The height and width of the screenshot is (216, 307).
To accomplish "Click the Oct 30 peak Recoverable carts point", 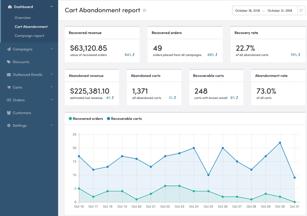I will pyautogui.click(x=280, y=143).
